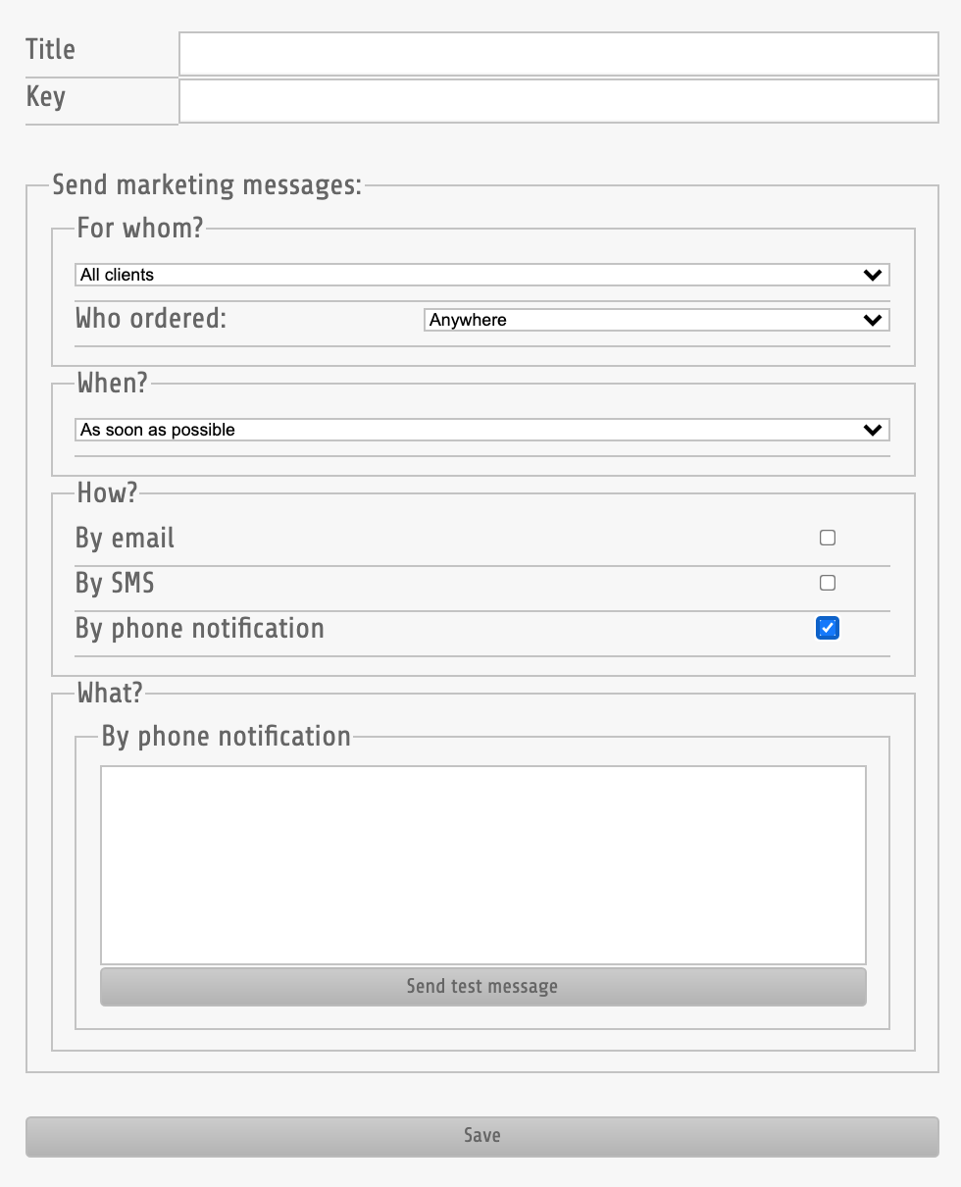Screen dimensions: 961x1187
Task: Click the What? legend
Action: coord(110,694)
